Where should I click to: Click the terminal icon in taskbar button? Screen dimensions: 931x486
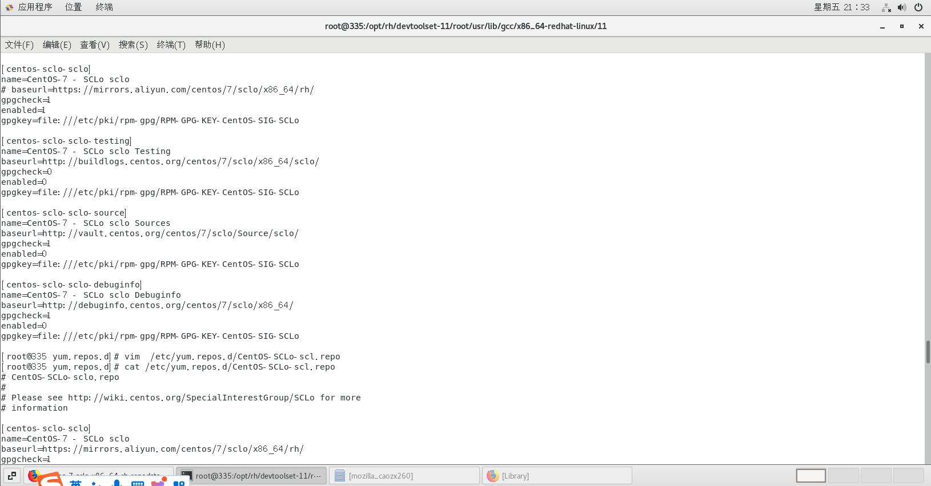[x=186, y=476]
